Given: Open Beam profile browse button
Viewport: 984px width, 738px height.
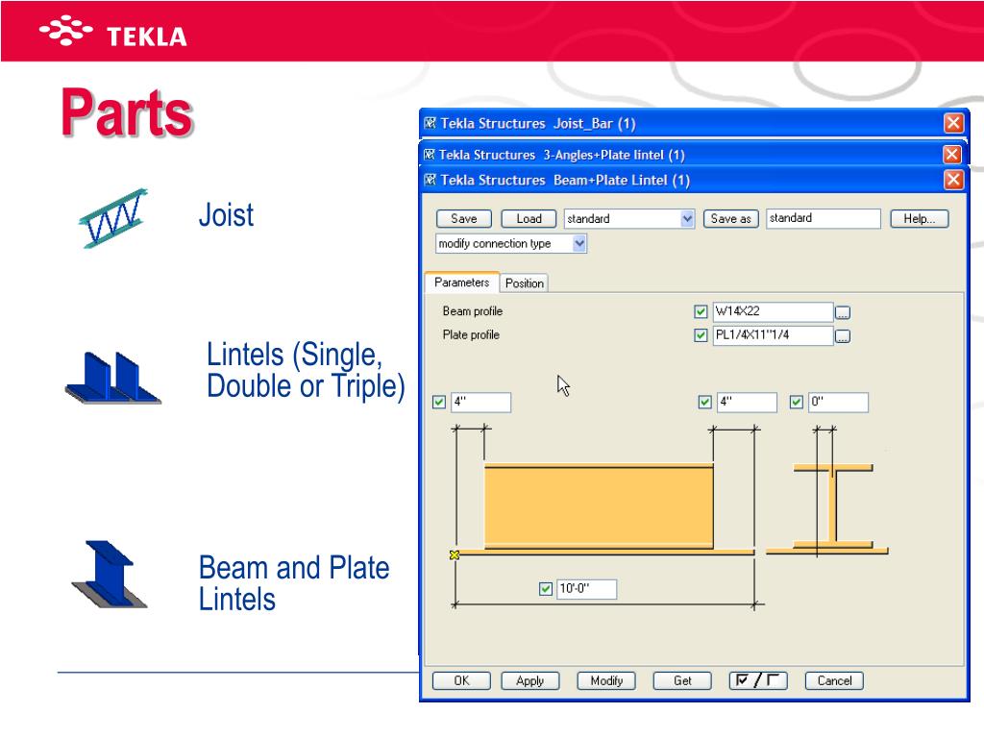Looking at the screenshot, I should (843, 312).
